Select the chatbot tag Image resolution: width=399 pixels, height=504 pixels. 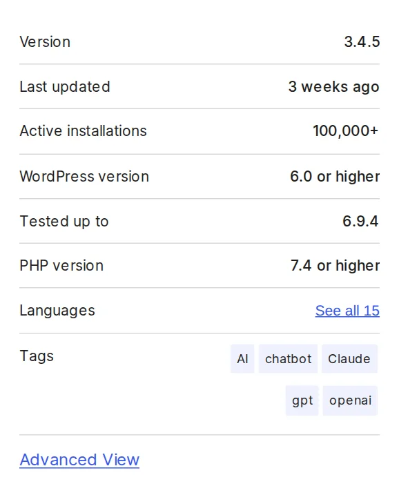click(288, 359)
